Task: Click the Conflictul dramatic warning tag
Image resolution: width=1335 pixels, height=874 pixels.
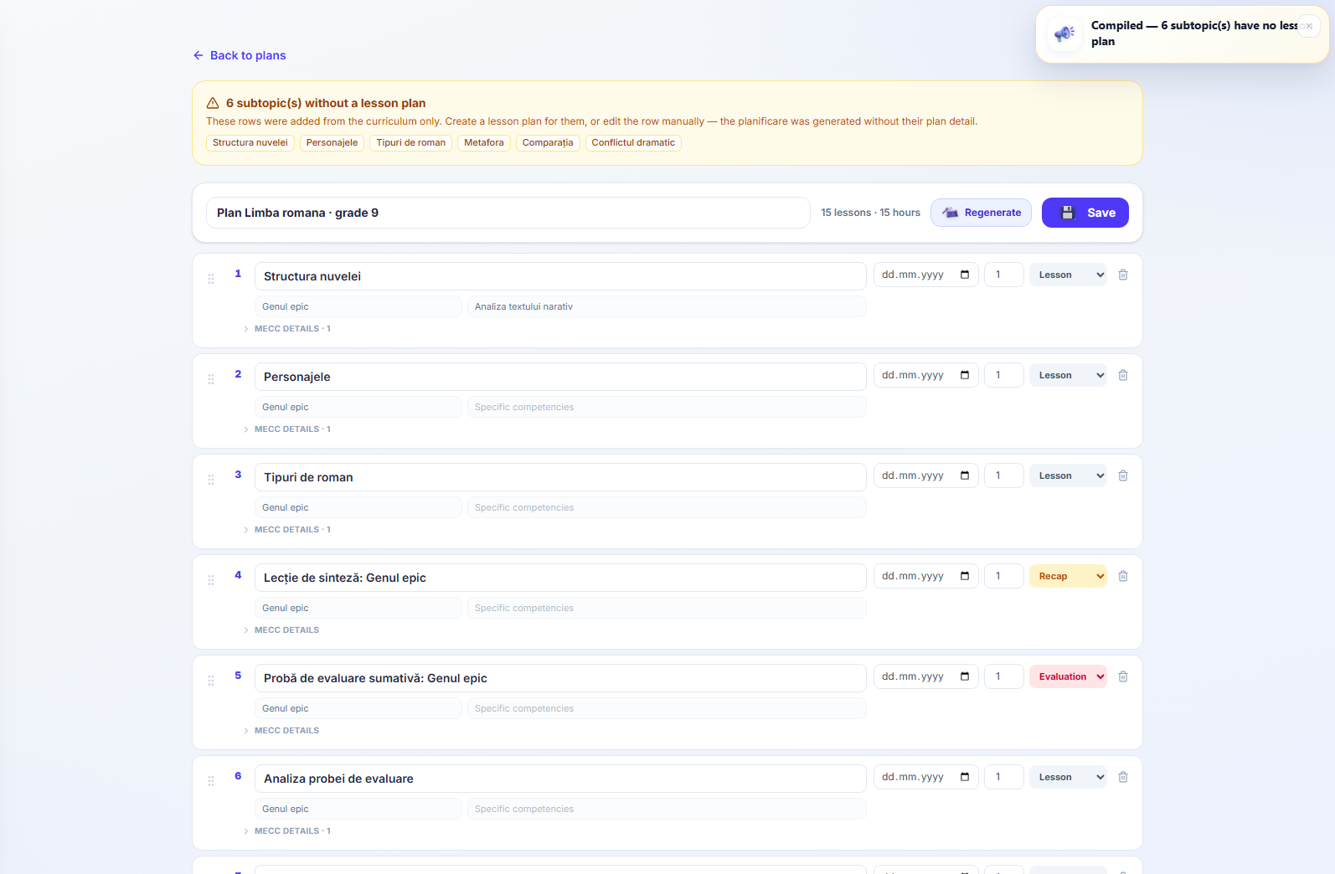Action: point(633,143)
